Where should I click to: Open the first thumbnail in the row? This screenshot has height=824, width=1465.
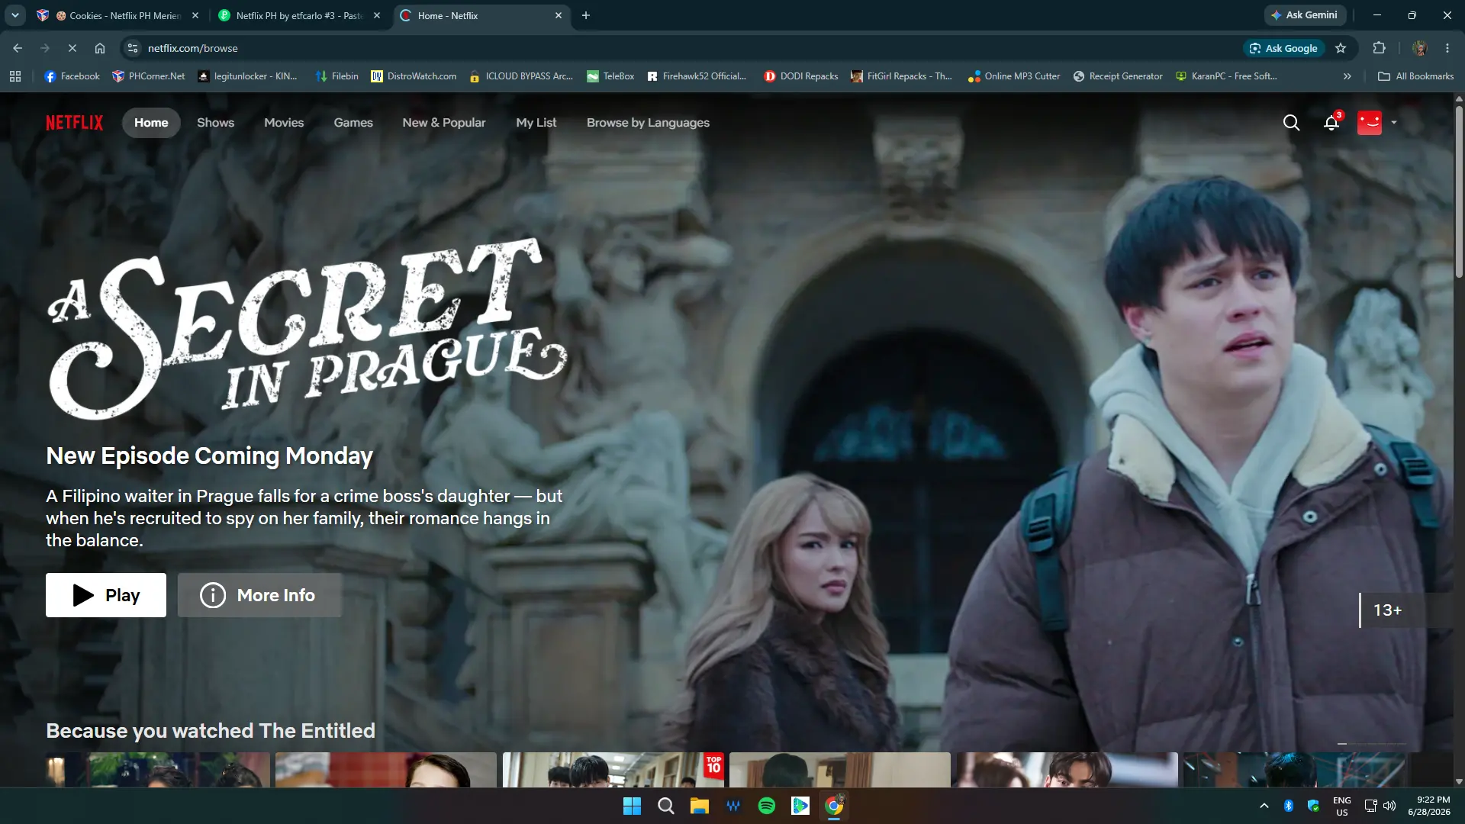(x=158, y=770)
